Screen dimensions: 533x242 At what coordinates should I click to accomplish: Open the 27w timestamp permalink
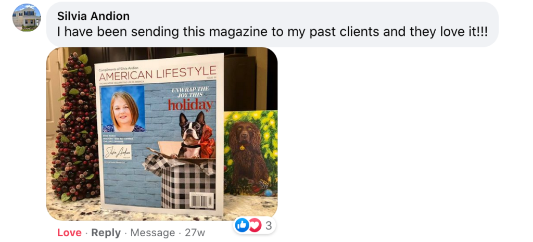[x=195, y=233]
